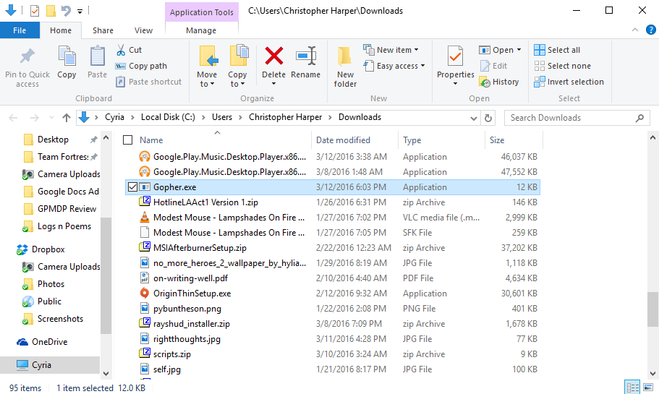Click Local Disk (C:) breadcrumb
The width and height of the screenshot is (659, 394).
pyautogui.click(x=168, y=117)
